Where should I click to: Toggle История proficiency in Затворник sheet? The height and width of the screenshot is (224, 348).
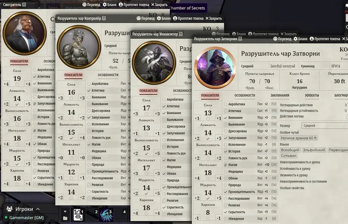coord(226,151)
